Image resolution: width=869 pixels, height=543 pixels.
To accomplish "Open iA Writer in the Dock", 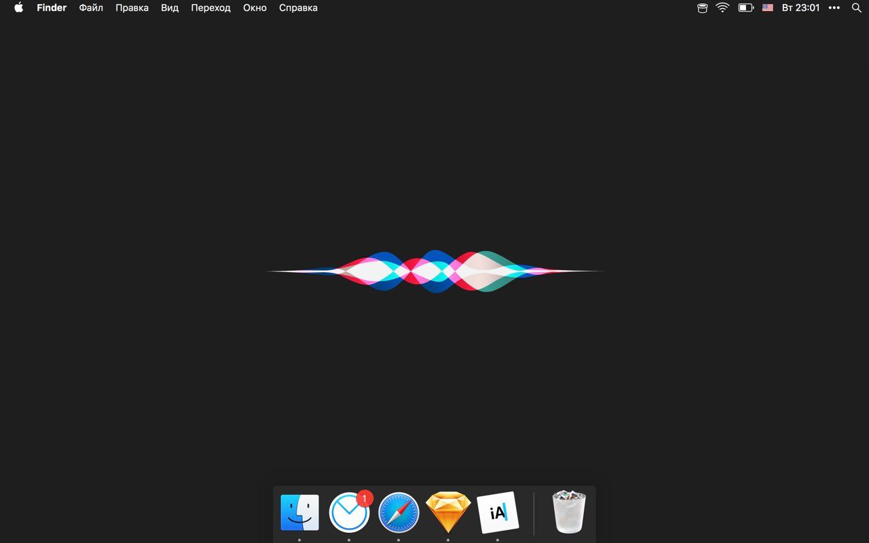I will coord(498,512).
